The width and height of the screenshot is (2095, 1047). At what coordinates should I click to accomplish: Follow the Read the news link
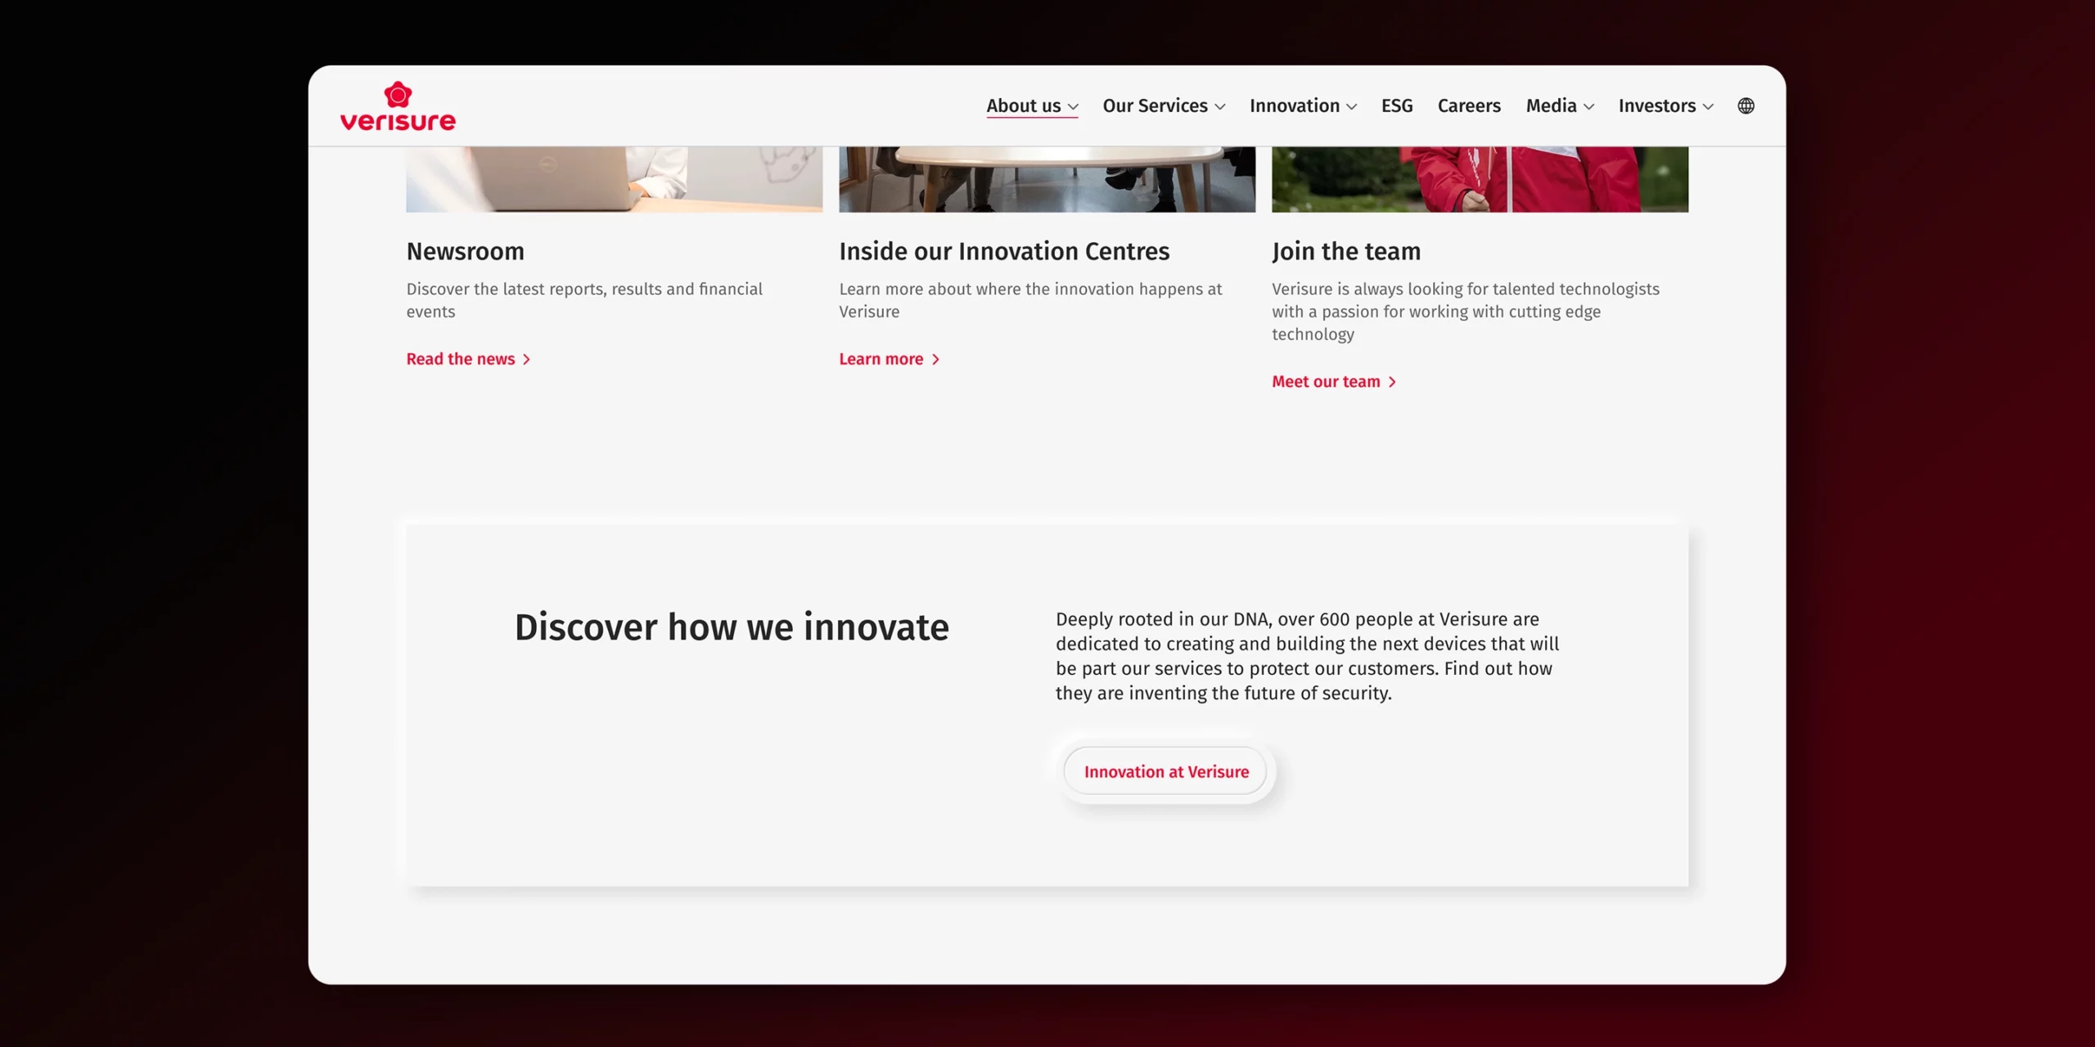tap(461, 359)
